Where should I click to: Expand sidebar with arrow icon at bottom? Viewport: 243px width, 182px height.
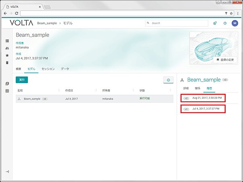(7, 172)
